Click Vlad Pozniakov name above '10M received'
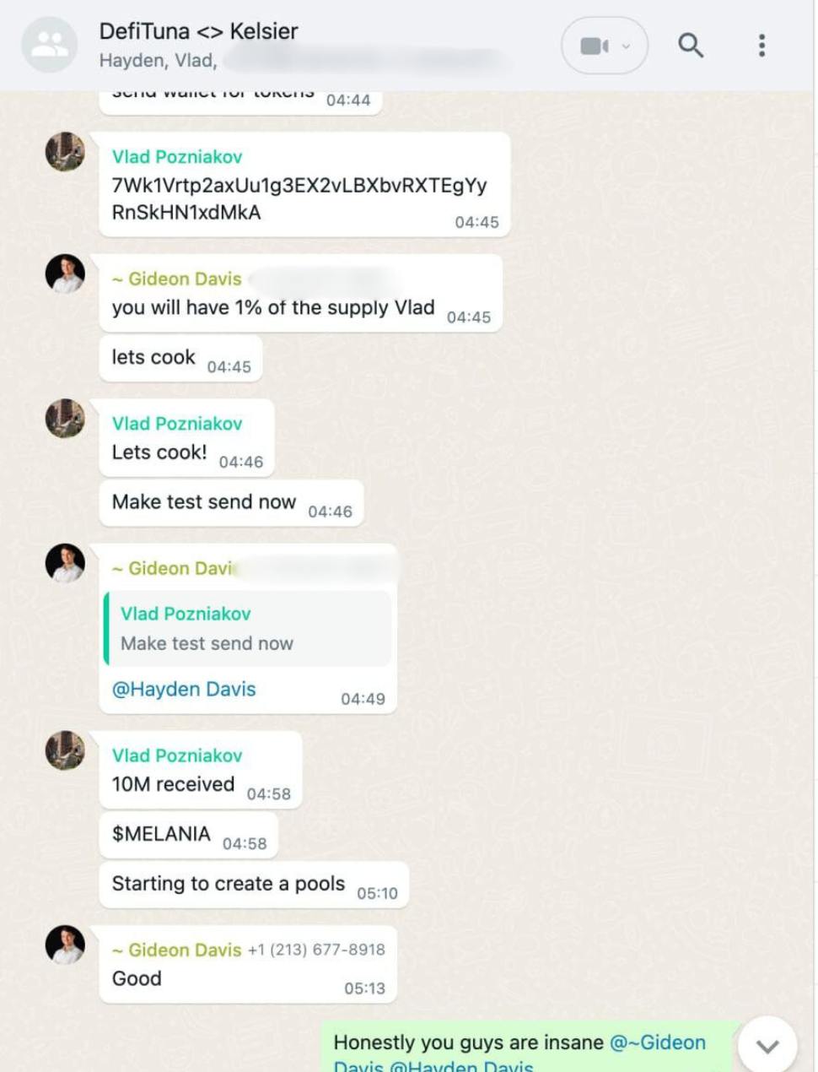Screen dimensions: 818x1072 (177, 755)
